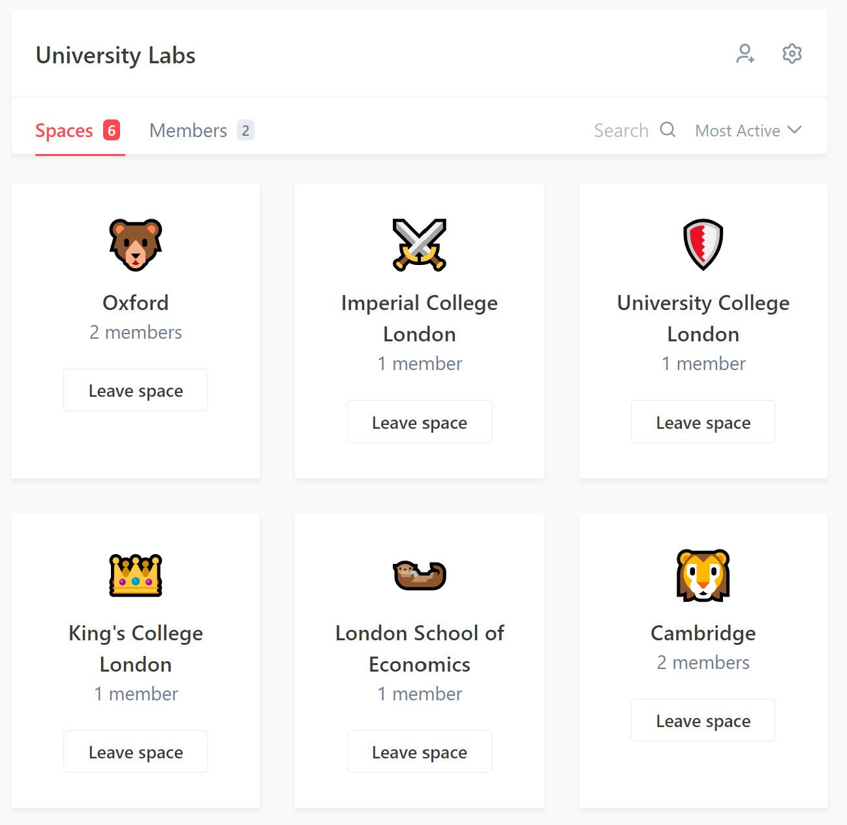Image resolution: width=847 pixels, height=825 pixels.
Task: Click the add member icon
Action: [745, 54]
